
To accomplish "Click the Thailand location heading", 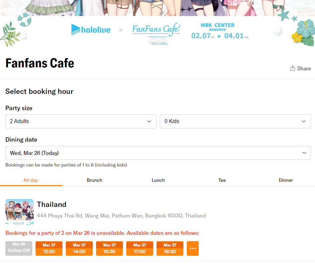I will click(52, 204).
